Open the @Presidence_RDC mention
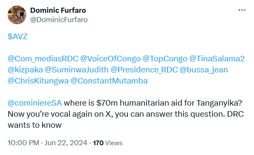Screen dimensions: 254x155 pyautogui.click(x=144, y=70)
